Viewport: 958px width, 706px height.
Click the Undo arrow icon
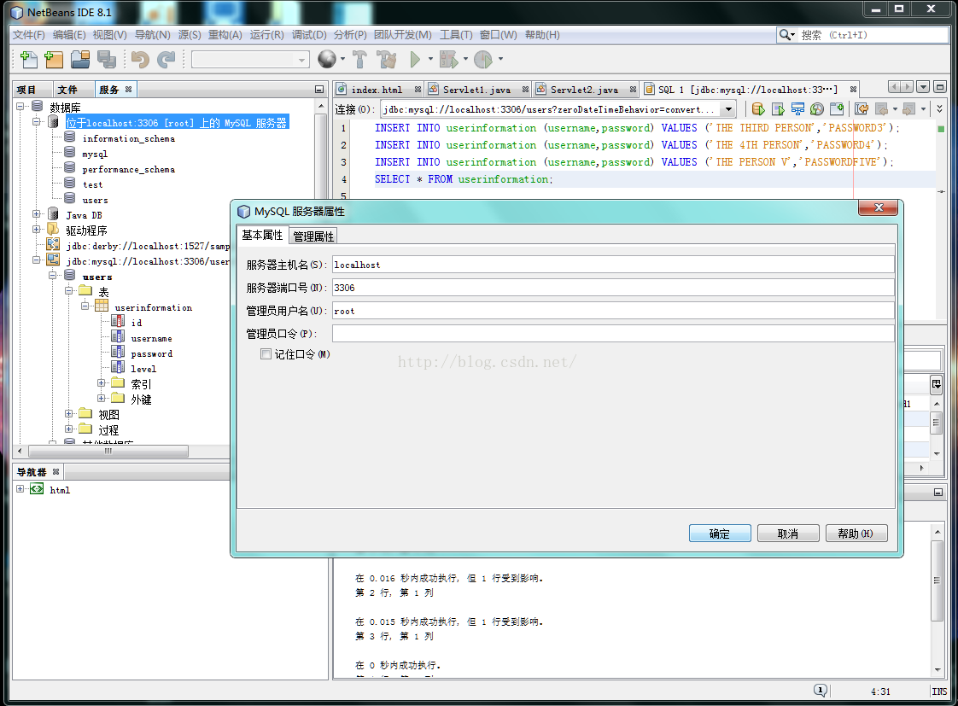(140, 59)
